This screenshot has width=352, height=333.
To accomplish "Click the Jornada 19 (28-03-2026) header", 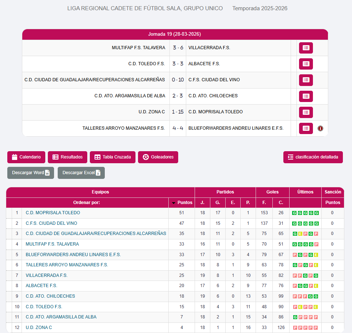I will tap(175, 34).
